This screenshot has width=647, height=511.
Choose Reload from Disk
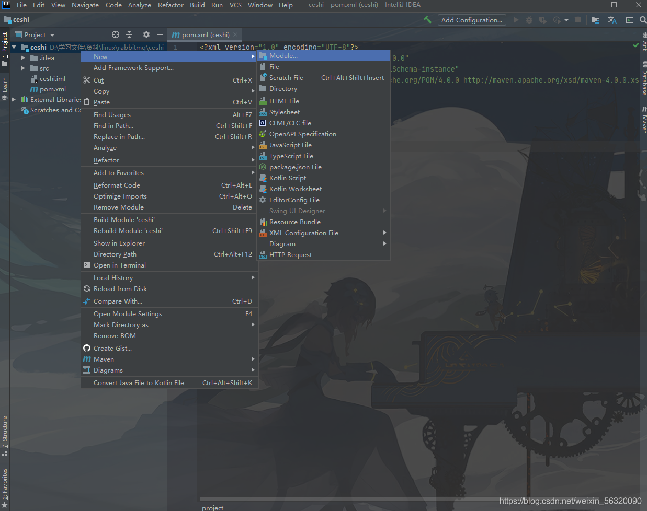click(169, 289)
